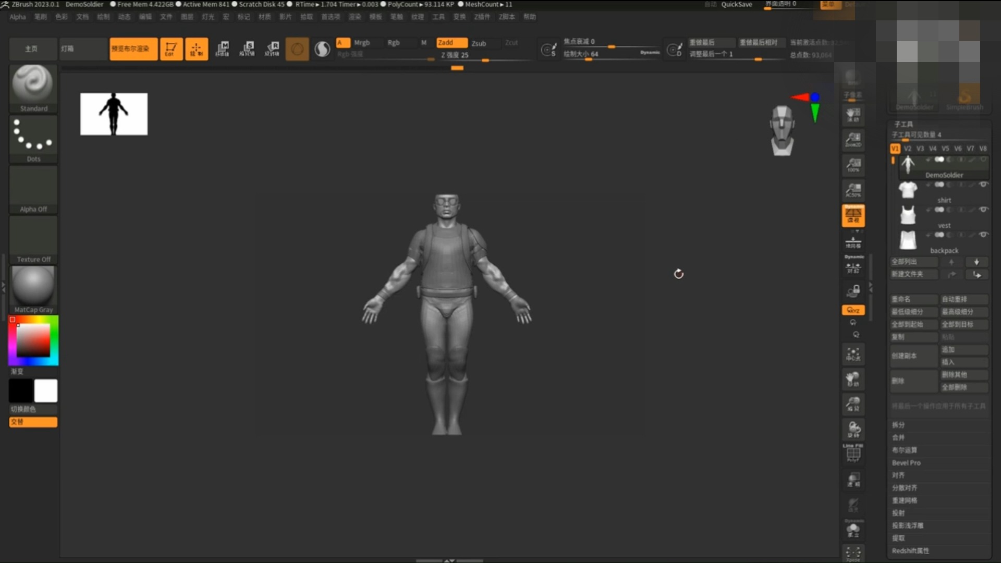This screenshot has width=1001, height=563.
Task: Switch to the V2 subtool tab
Action: tap(908, 149)
